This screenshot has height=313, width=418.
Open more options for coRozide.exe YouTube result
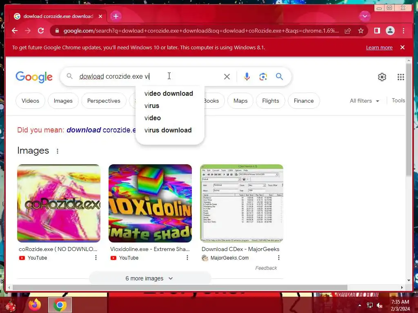pyautogui.click(x=96, y=258)
